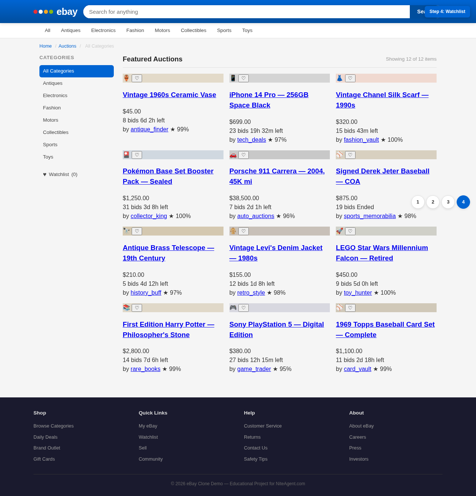Viewport: 476px width, 496px height.
Task: Heart the Sony PlayStation 5 listing
Action: coord(244,308)
